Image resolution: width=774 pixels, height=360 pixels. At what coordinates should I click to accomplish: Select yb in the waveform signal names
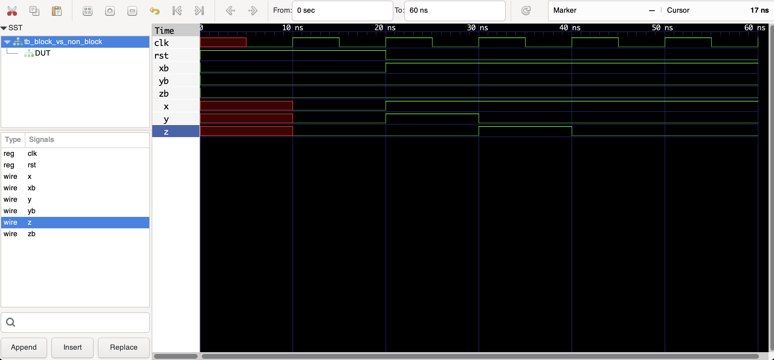176,81
